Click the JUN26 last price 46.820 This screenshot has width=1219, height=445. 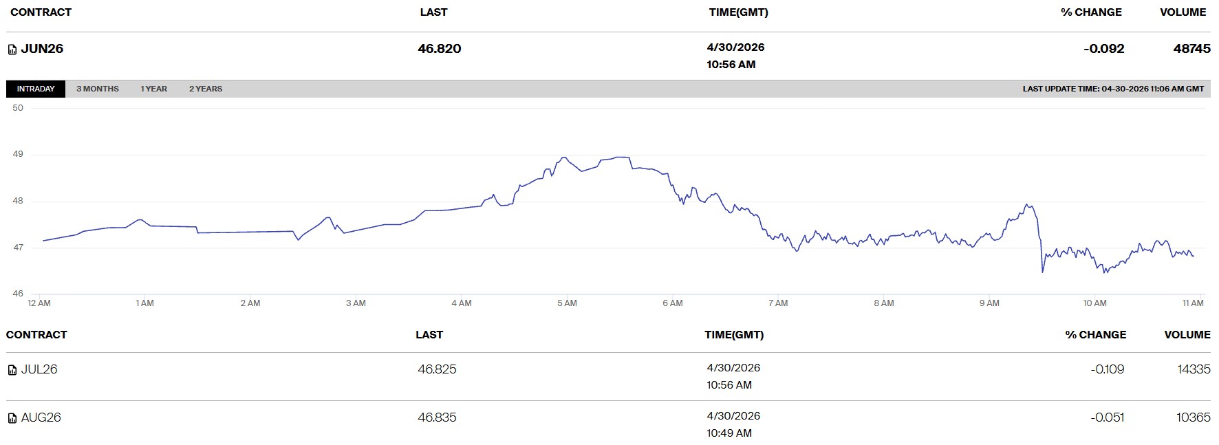click(440, 49)
